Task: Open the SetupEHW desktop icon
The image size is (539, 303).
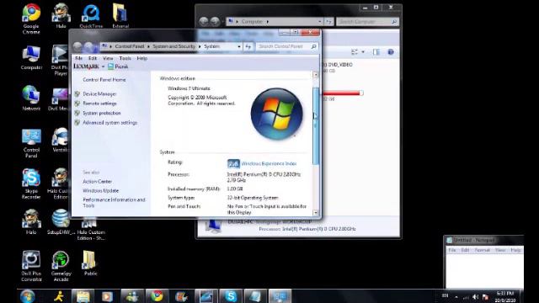Action: [61, 222]
